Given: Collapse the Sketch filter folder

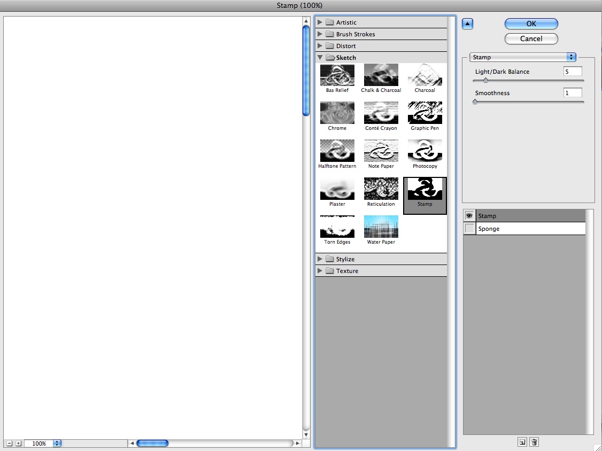Looking at the screenshot, I should point(320,58).
